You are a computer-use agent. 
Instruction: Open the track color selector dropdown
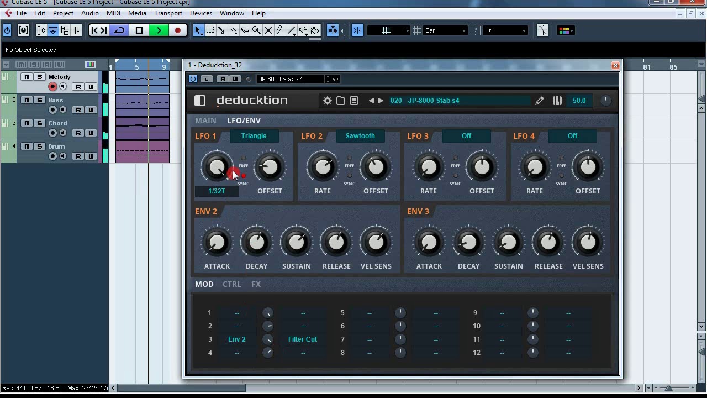566,30
